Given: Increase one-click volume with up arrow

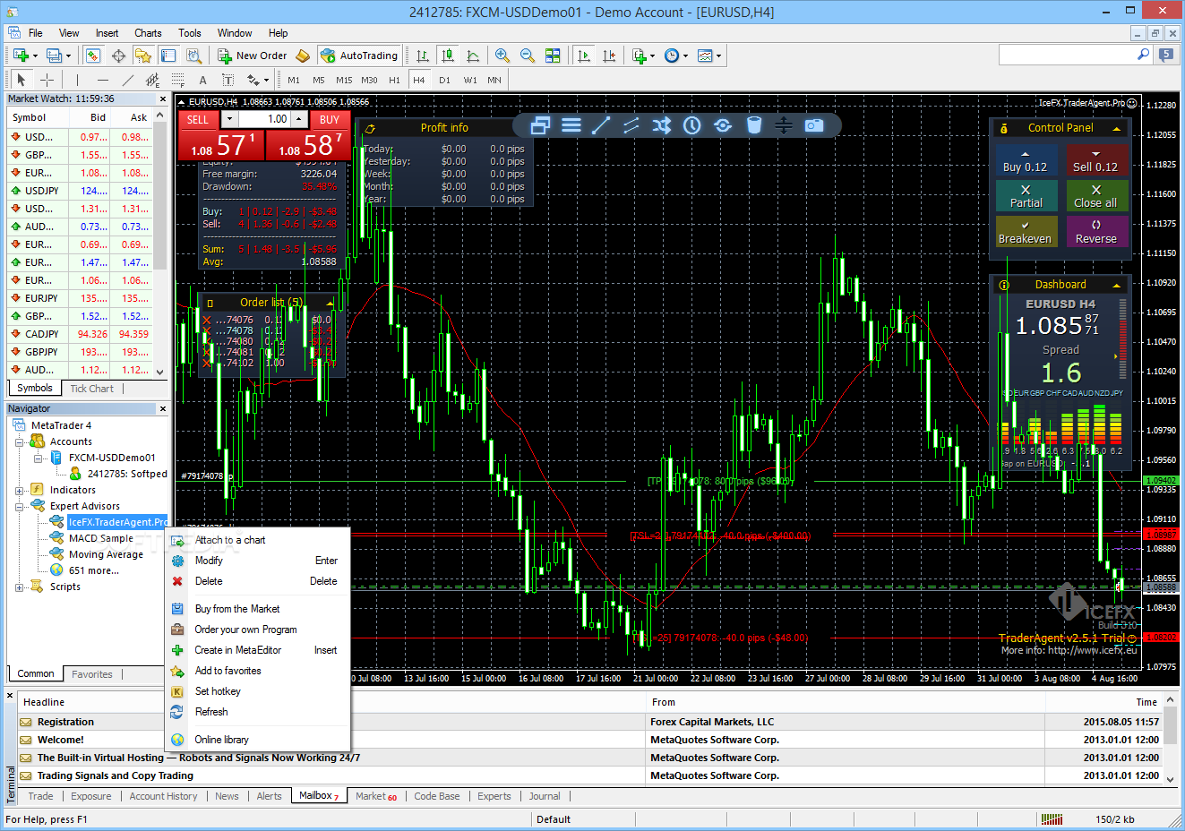Looking at the screenshot, I should pyautogui.click(x=300, y=119).
